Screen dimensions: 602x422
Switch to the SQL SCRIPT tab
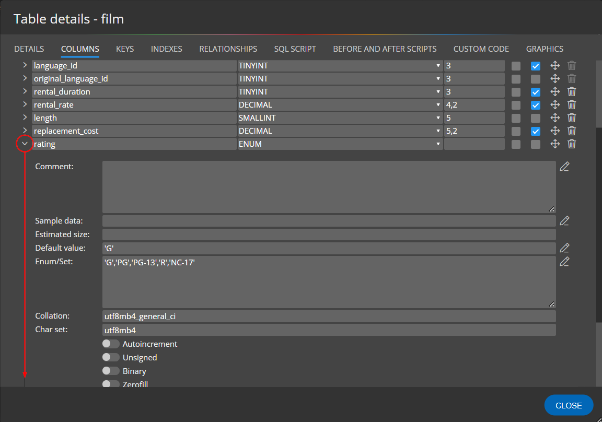coord(295,49)
